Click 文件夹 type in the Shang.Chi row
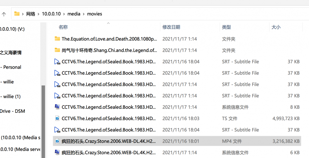Screen dimensions: 309x158 (x=229, y=50)
